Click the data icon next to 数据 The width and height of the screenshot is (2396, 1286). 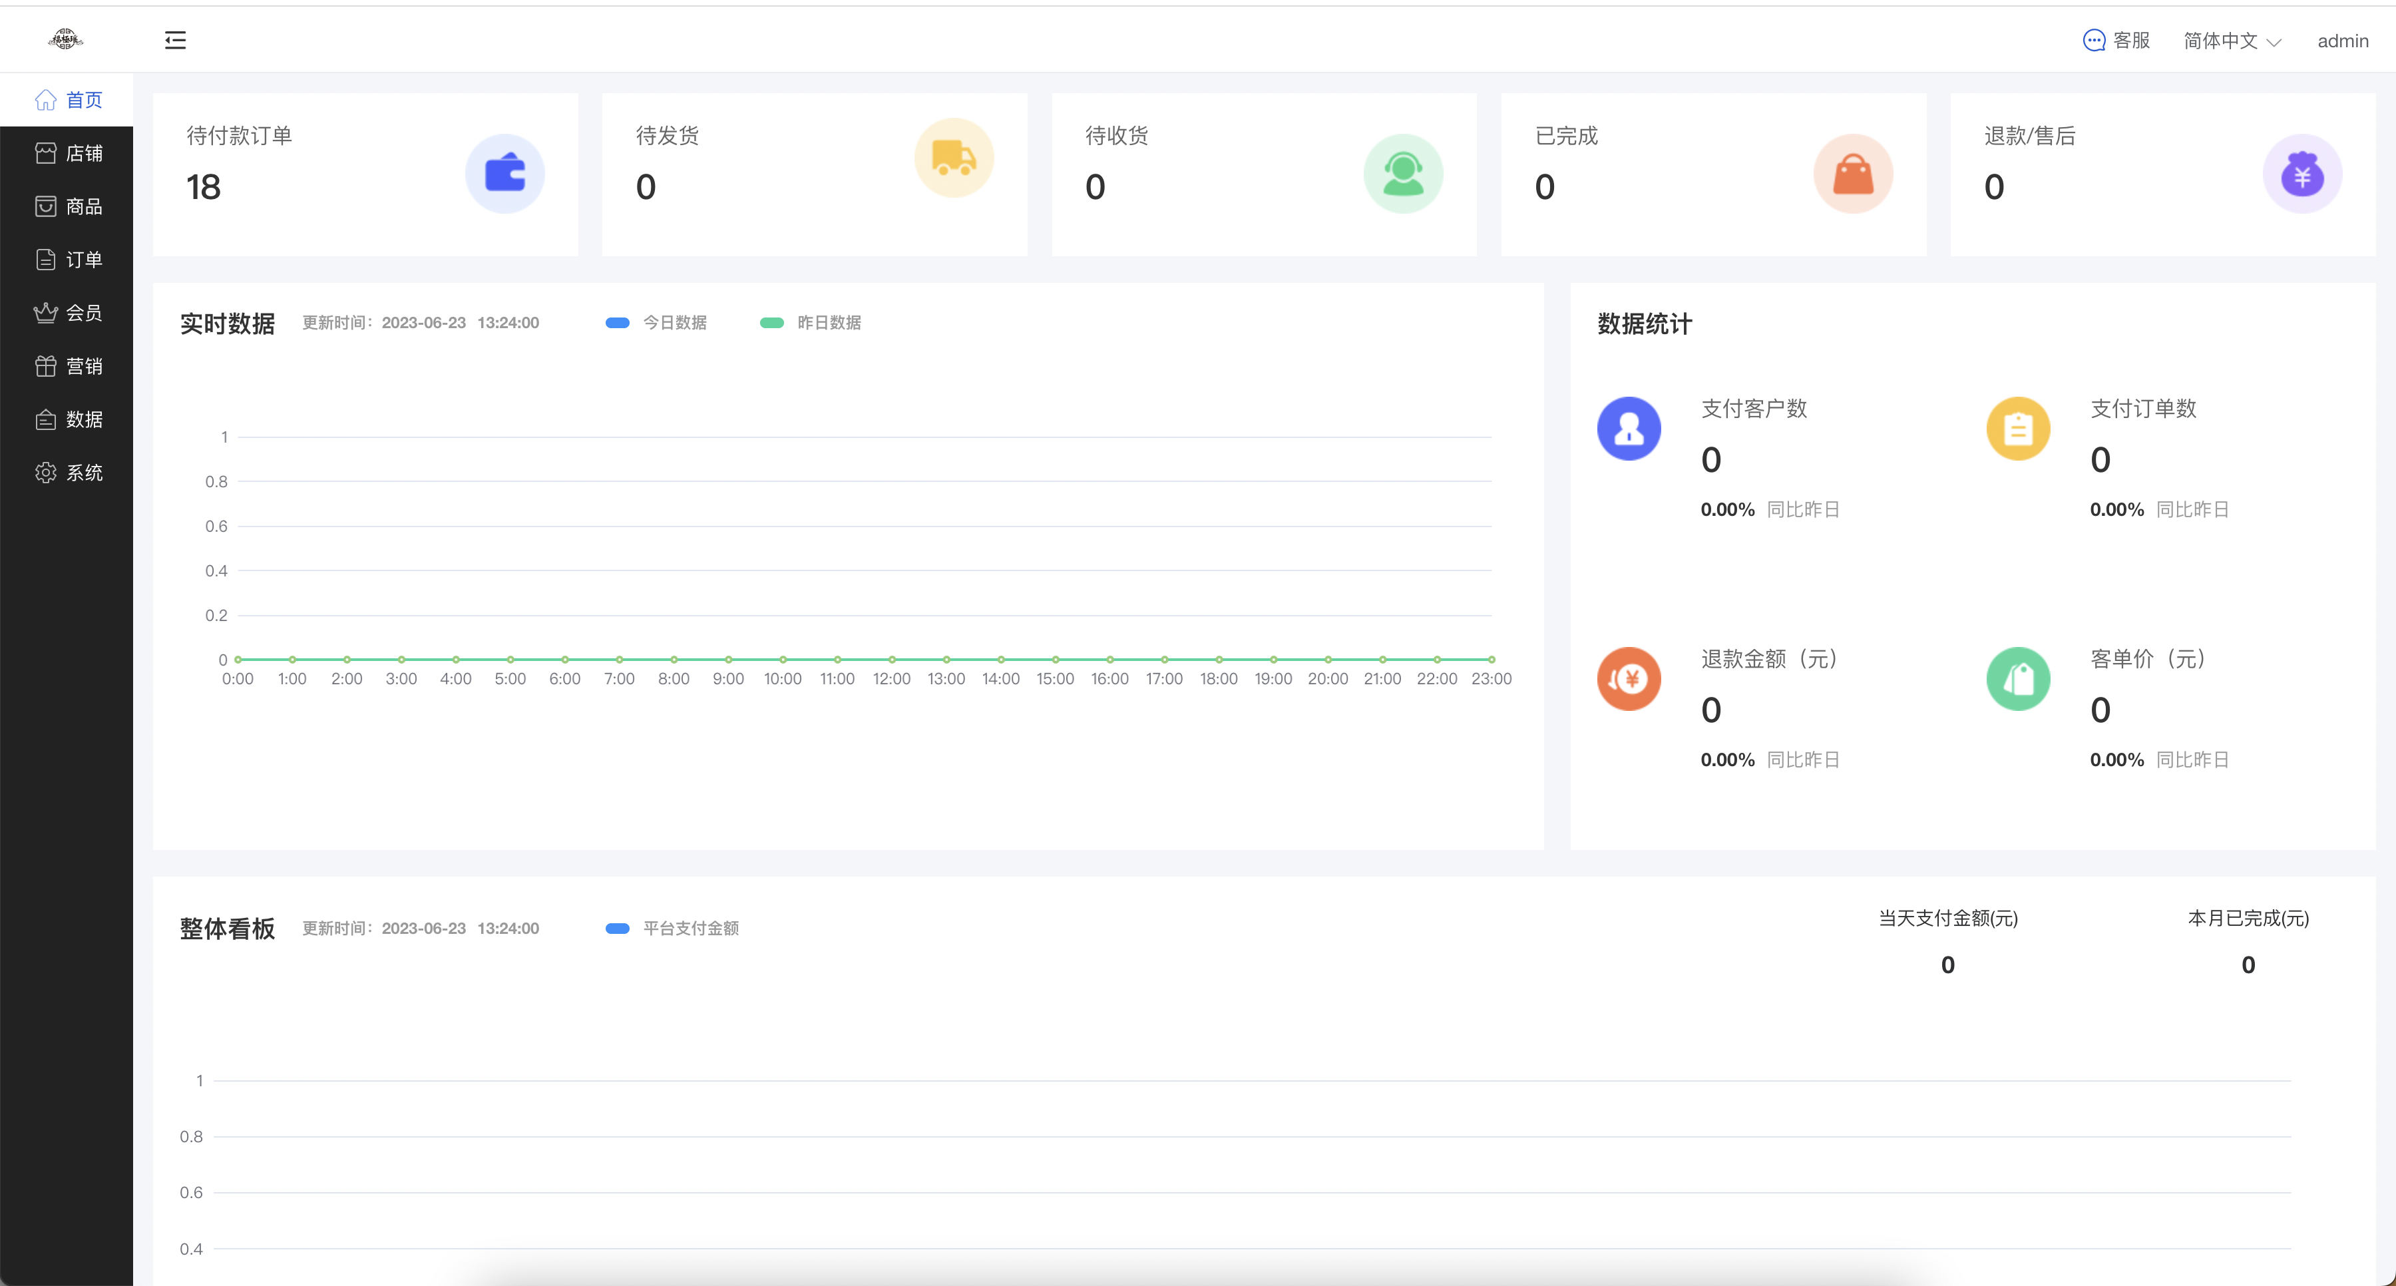(x=45, y=419)
